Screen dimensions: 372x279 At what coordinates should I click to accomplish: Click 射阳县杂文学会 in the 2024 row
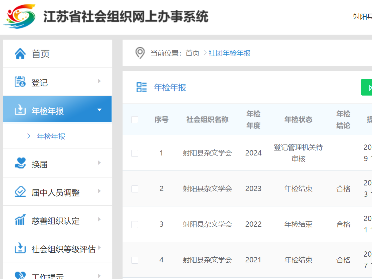(207, 153)
